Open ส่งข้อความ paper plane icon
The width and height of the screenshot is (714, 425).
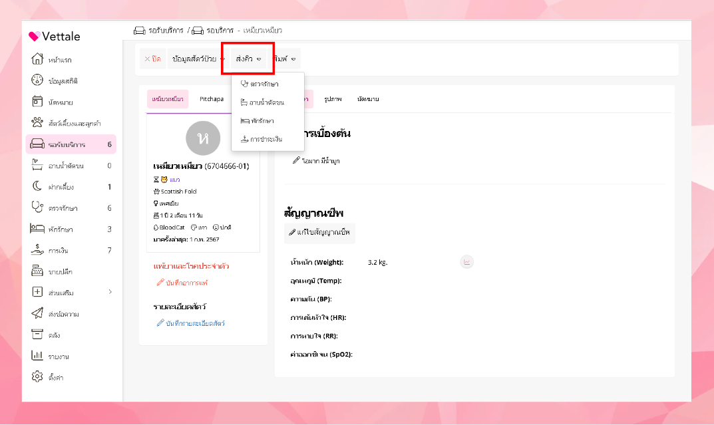tap(37, 313)
